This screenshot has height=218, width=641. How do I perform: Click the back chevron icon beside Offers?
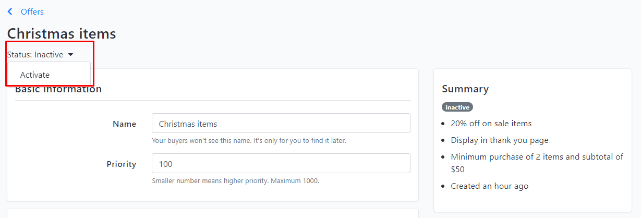tap(10, 11)
